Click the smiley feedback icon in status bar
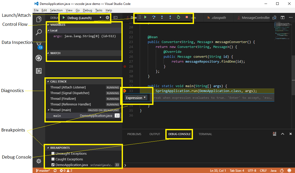 pyautogui.click(x=290, y=170)
